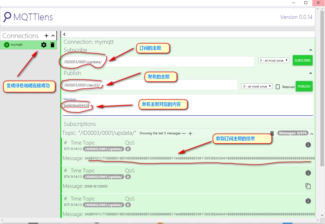Click topic badge of message 673
Viewport: 325px width, 224px height.
104,149
